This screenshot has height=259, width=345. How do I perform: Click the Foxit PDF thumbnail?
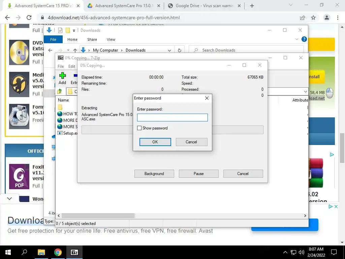pyautogui.click(x=19, y=176)
